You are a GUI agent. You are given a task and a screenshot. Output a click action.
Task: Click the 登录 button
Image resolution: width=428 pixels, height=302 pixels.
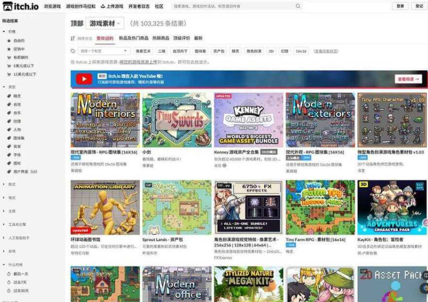pyautogui.click(x=400, y=6)
